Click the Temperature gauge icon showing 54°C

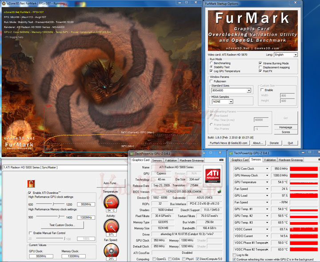(x=111, y=202)
